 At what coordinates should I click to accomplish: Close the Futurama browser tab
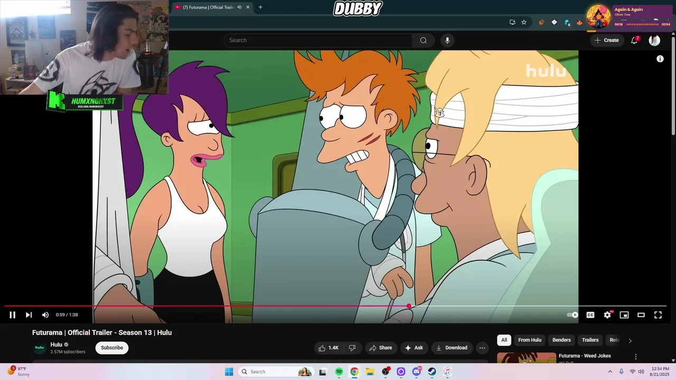coord(248,7)
